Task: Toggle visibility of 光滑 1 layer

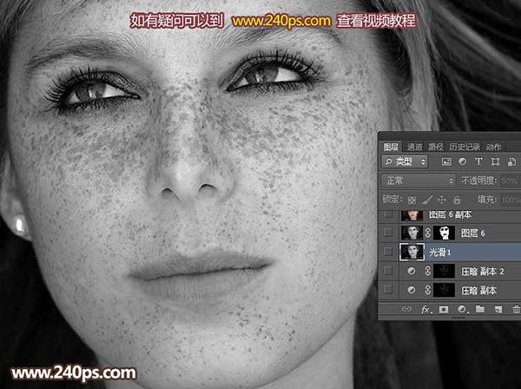Action: point(388,252)
